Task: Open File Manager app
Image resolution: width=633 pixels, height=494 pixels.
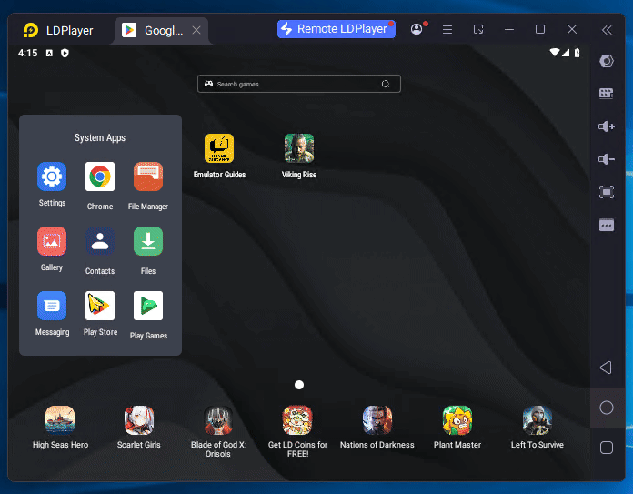Action: click(148, 176)
